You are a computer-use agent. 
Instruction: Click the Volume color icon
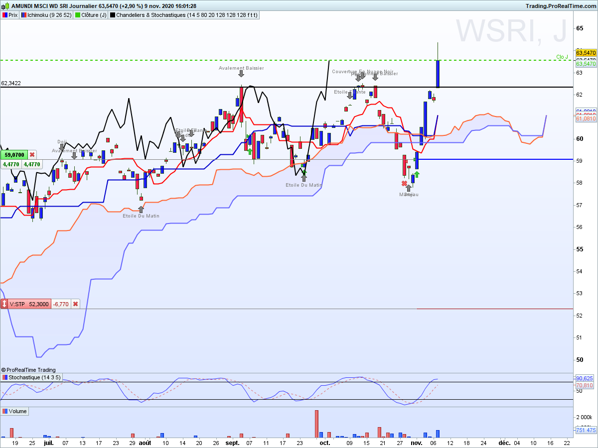(x=4, y=411)
